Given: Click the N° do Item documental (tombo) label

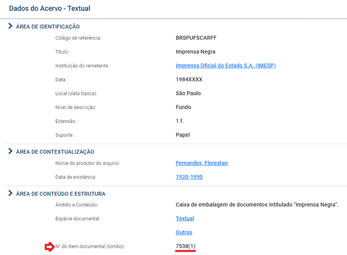Looking at the screenshot, I should [x=90, y=246].
